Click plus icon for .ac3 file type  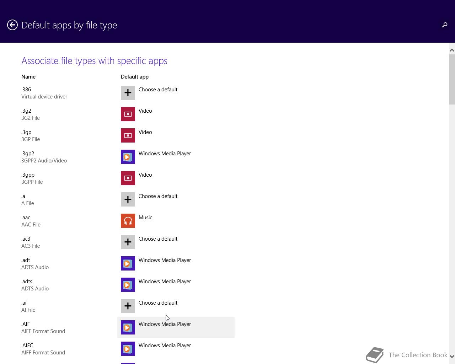128,242
